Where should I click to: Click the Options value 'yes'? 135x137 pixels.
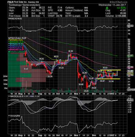(86, 8)
